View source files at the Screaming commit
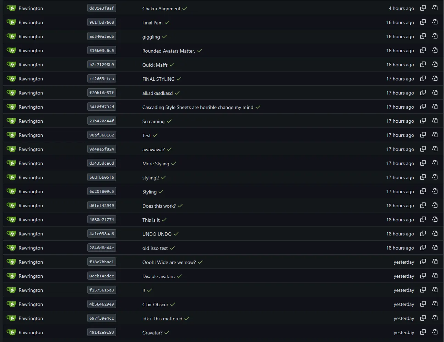This screenshot has width=444, height=342. 434,121
